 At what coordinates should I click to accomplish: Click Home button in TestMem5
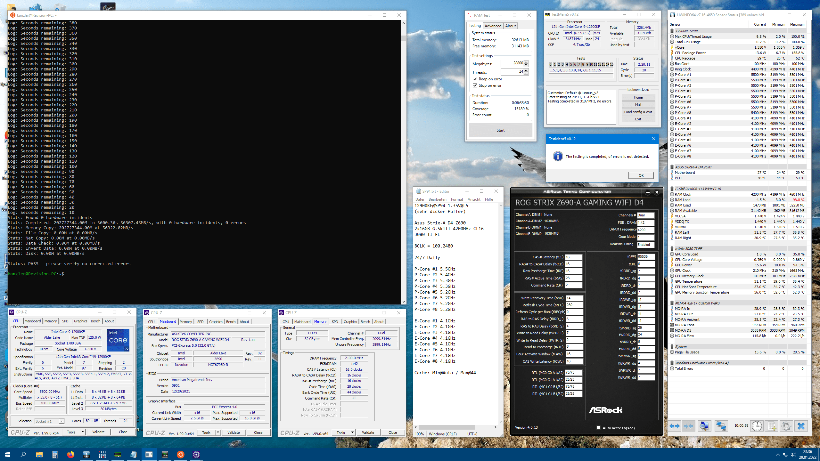pos(638,97)
